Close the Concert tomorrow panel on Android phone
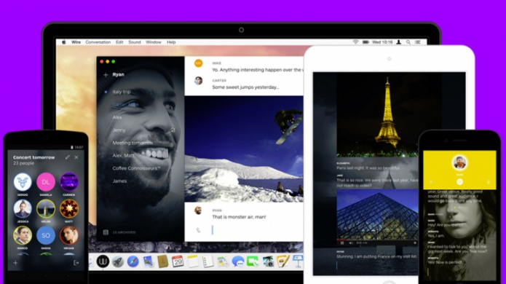Image resolution: width=506 pixels, height=284 pixels. [76, 157]
